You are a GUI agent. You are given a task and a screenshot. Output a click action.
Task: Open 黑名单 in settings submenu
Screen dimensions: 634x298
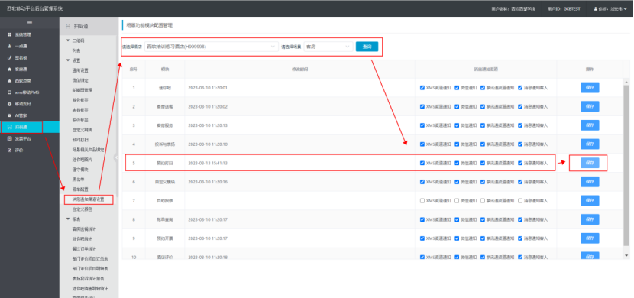point(78,180)
